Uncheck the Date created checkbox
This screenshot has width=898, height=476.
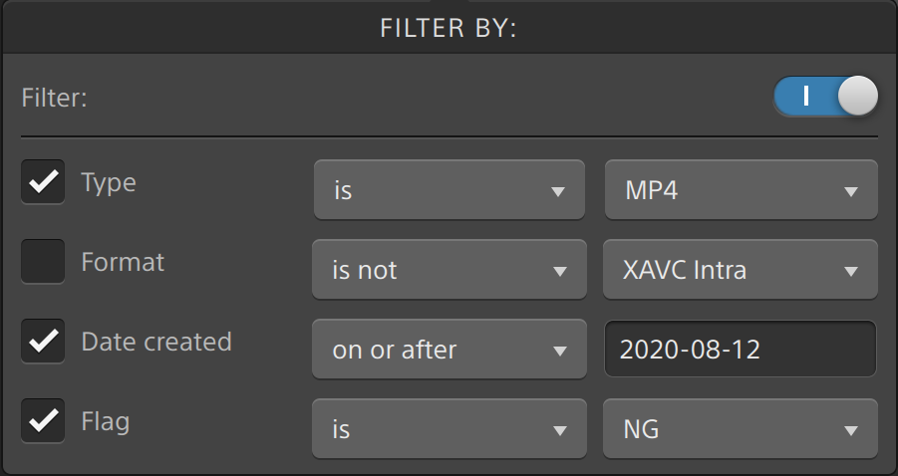click(x=43, y=342)
